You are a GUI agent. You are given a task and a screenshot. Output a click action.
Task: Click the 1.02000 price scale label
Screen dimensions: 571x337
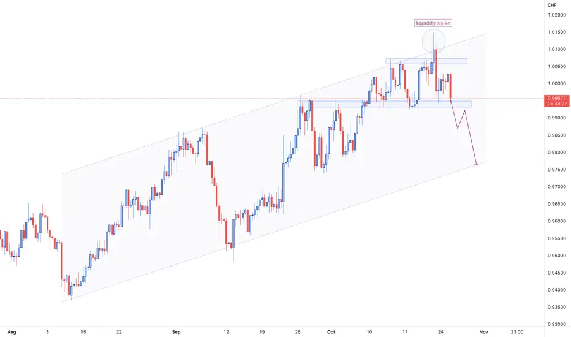click(557, 15)
